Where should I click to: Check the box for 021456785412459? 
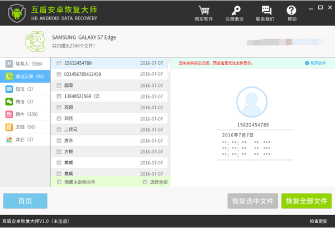coord(59,74)
